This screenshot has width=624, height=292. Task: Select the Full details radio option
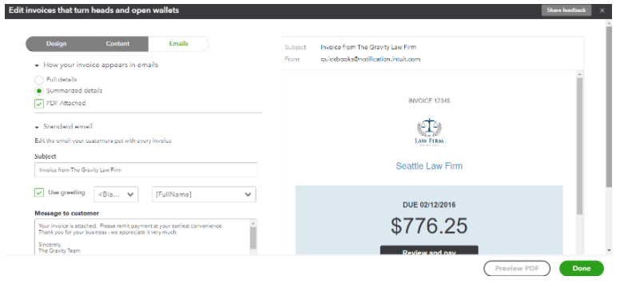pyautogui.click(x=38, y=80)
